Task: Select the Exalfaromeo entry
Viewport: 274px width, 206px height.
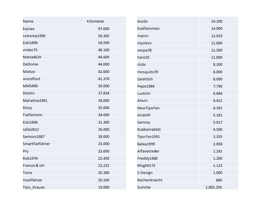Action: 148,28
